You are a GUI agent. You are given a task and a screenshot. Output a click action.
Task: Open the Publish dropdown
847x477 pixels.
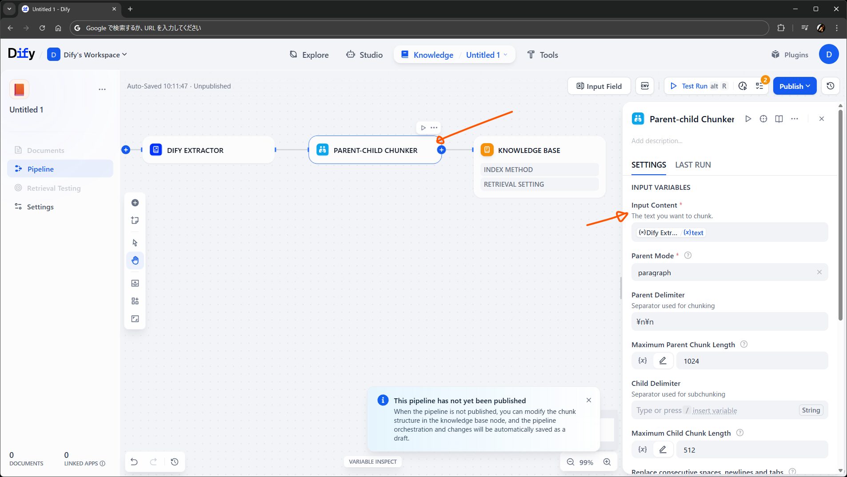coord(795,86)
